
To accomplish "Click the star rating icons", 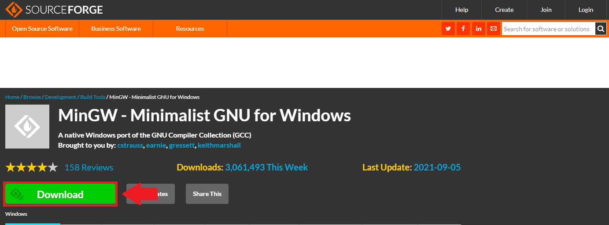I will [x=31, y=167].
